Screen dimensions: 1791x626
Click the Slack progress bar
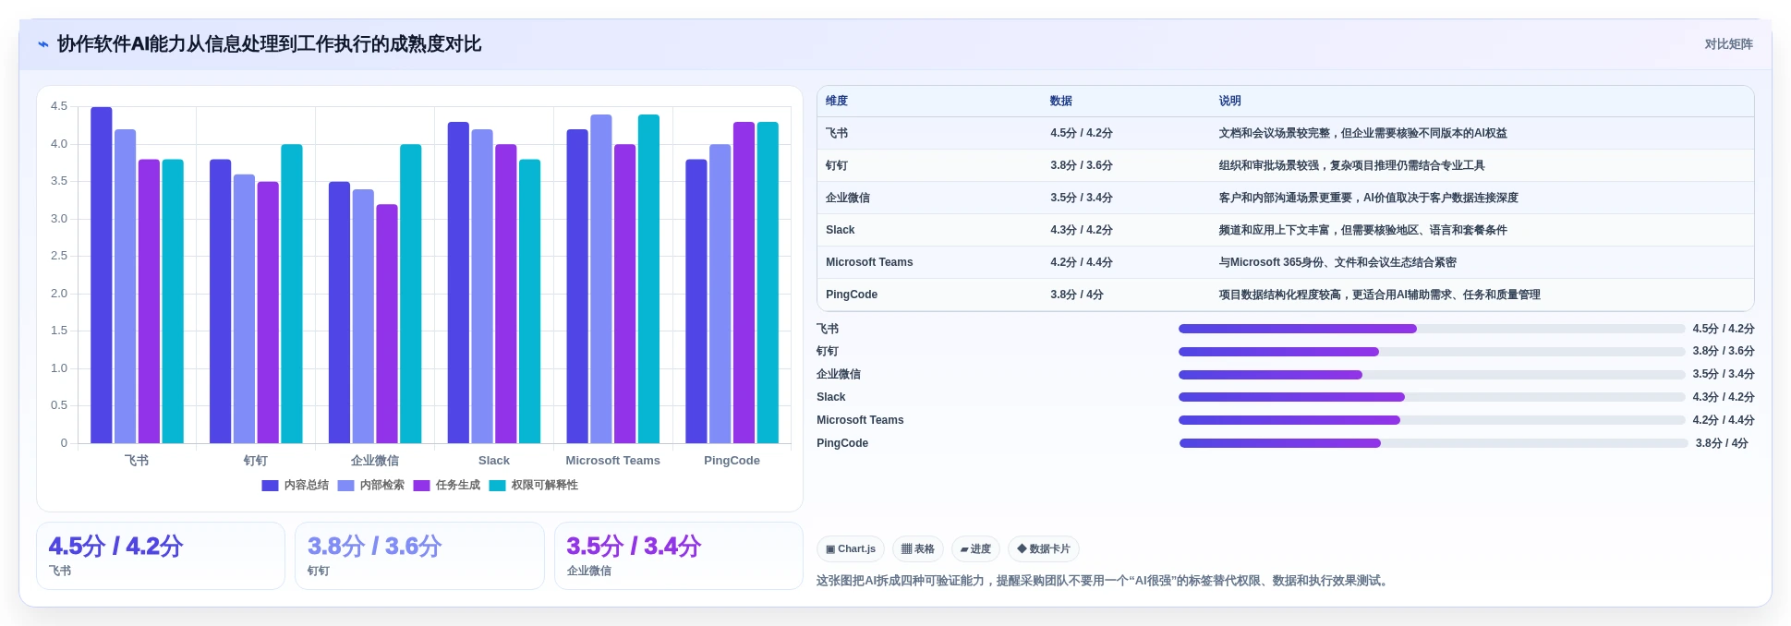click(1432, 397)
